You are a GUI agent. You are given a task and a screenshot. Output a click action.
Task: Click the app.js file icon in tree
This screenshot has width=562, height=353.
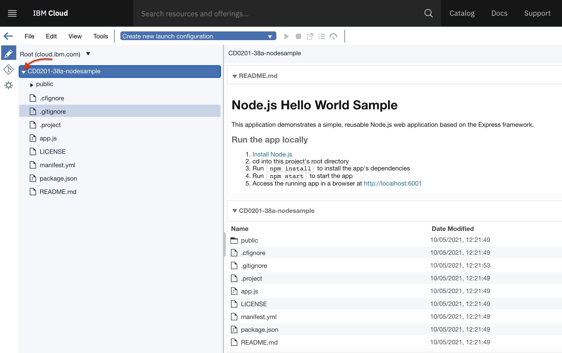tap(33, 138)
